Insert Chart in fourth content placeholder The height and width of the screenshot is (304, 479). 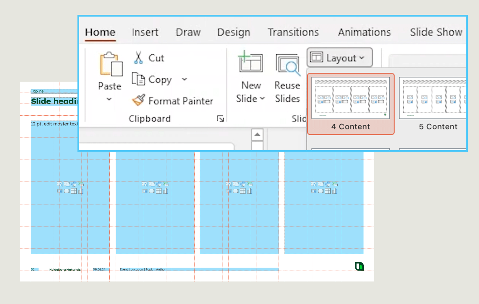pyautogui.click(x=335, y=191)
